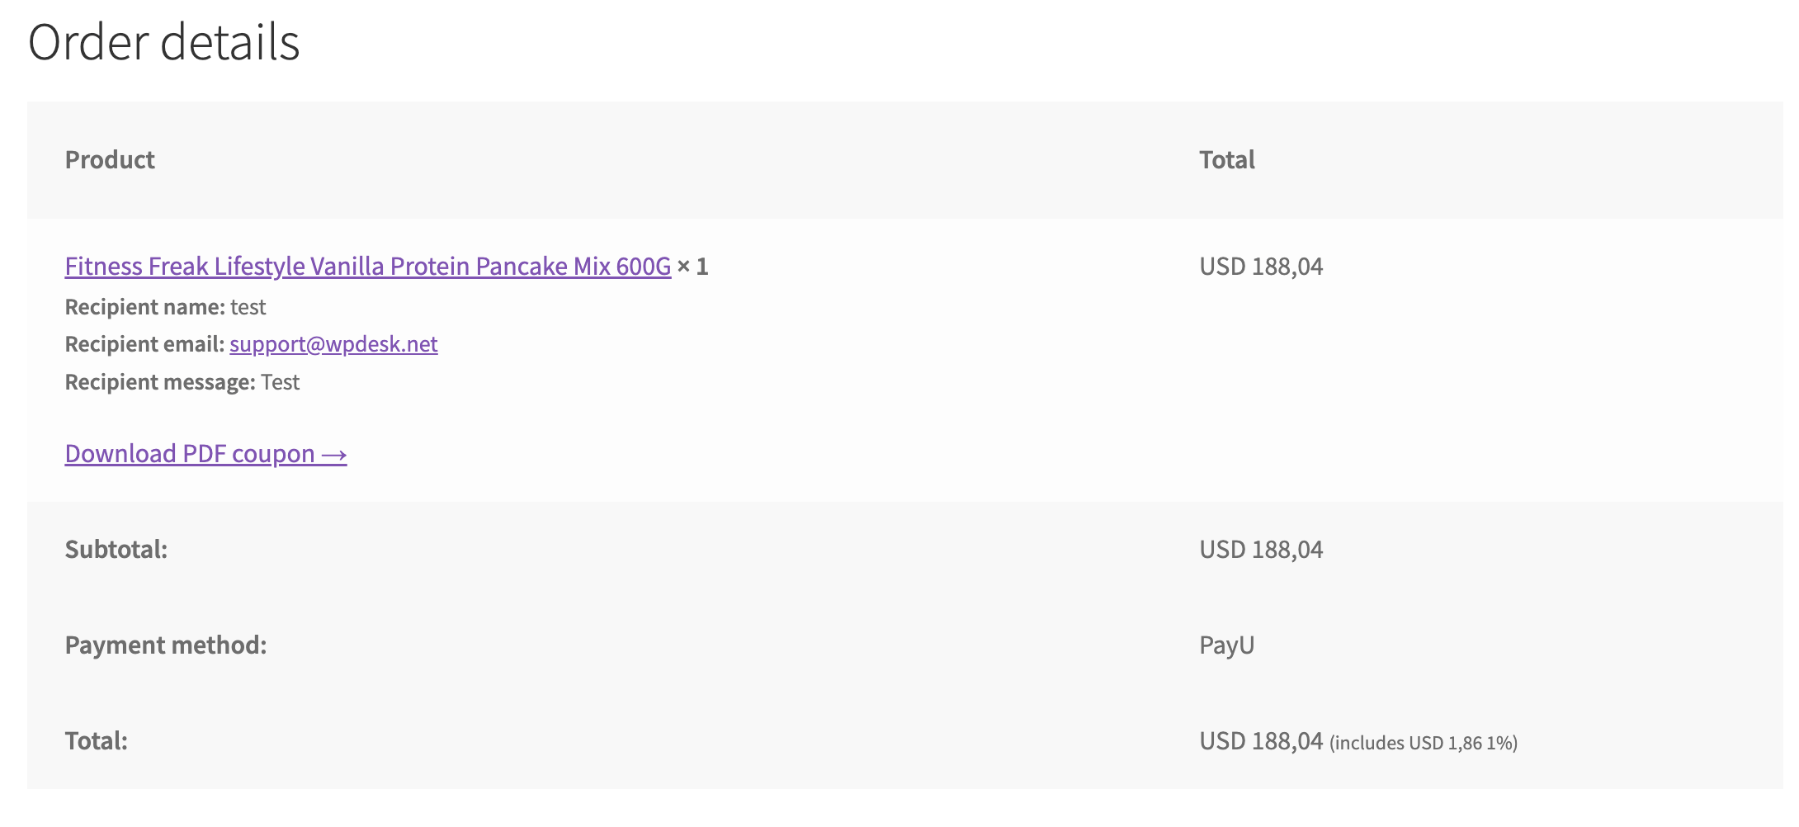This screenshot has height=827, width=1799.
Task: Click the Order details heading
Action: click(164, 41)
